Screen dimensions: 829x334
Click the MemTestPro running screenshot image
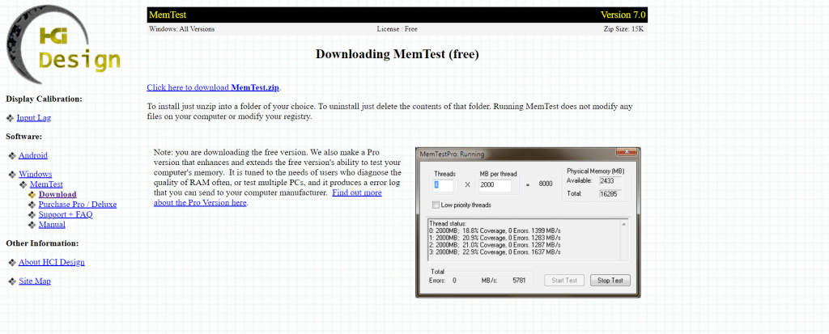528,222
